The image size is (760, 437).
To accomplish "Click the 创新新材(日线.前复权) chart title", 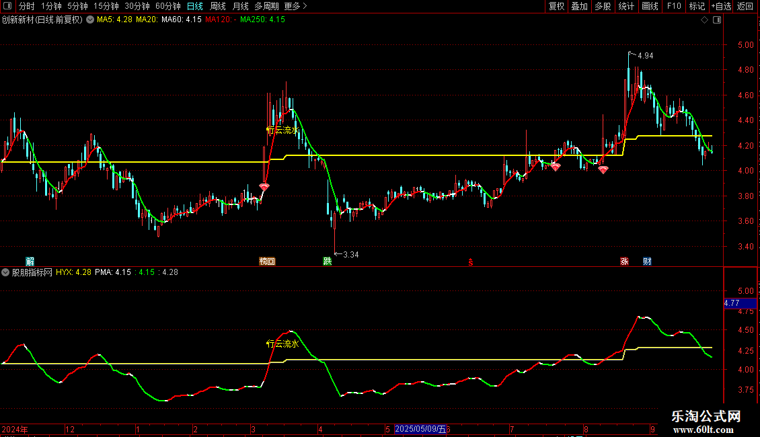I will pyautogui.click(x=42, y=19).
